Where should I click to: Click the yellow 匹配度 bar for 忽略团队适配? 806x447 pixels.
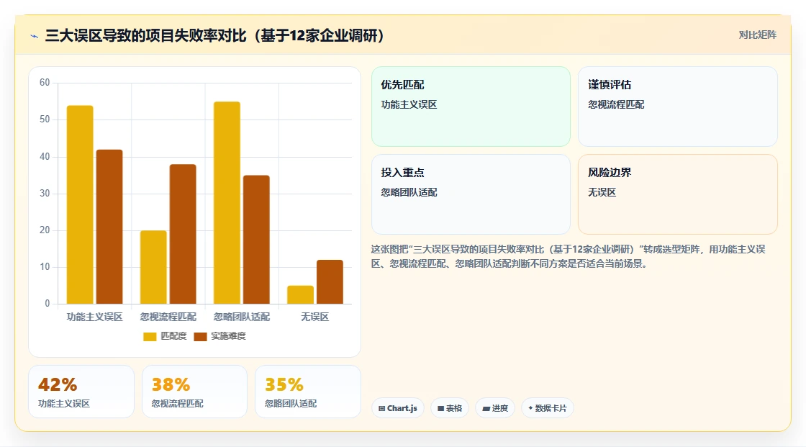pyautogui.click(x=227, y=203)
